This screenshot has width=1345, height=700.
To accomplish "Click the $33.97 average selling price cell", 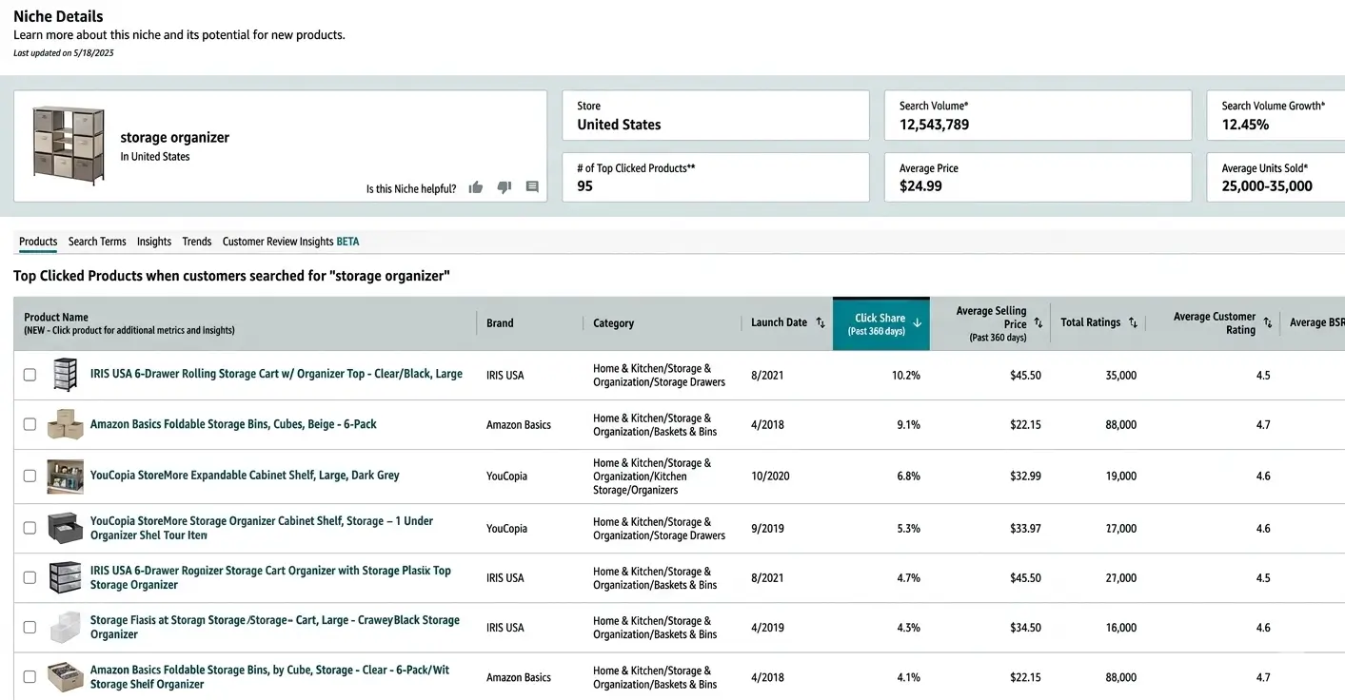I will coord(1025,529).
